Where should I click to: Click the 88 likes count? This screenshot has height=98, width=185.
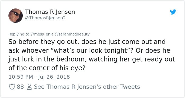pyautogui.click(x=20, y=87)
